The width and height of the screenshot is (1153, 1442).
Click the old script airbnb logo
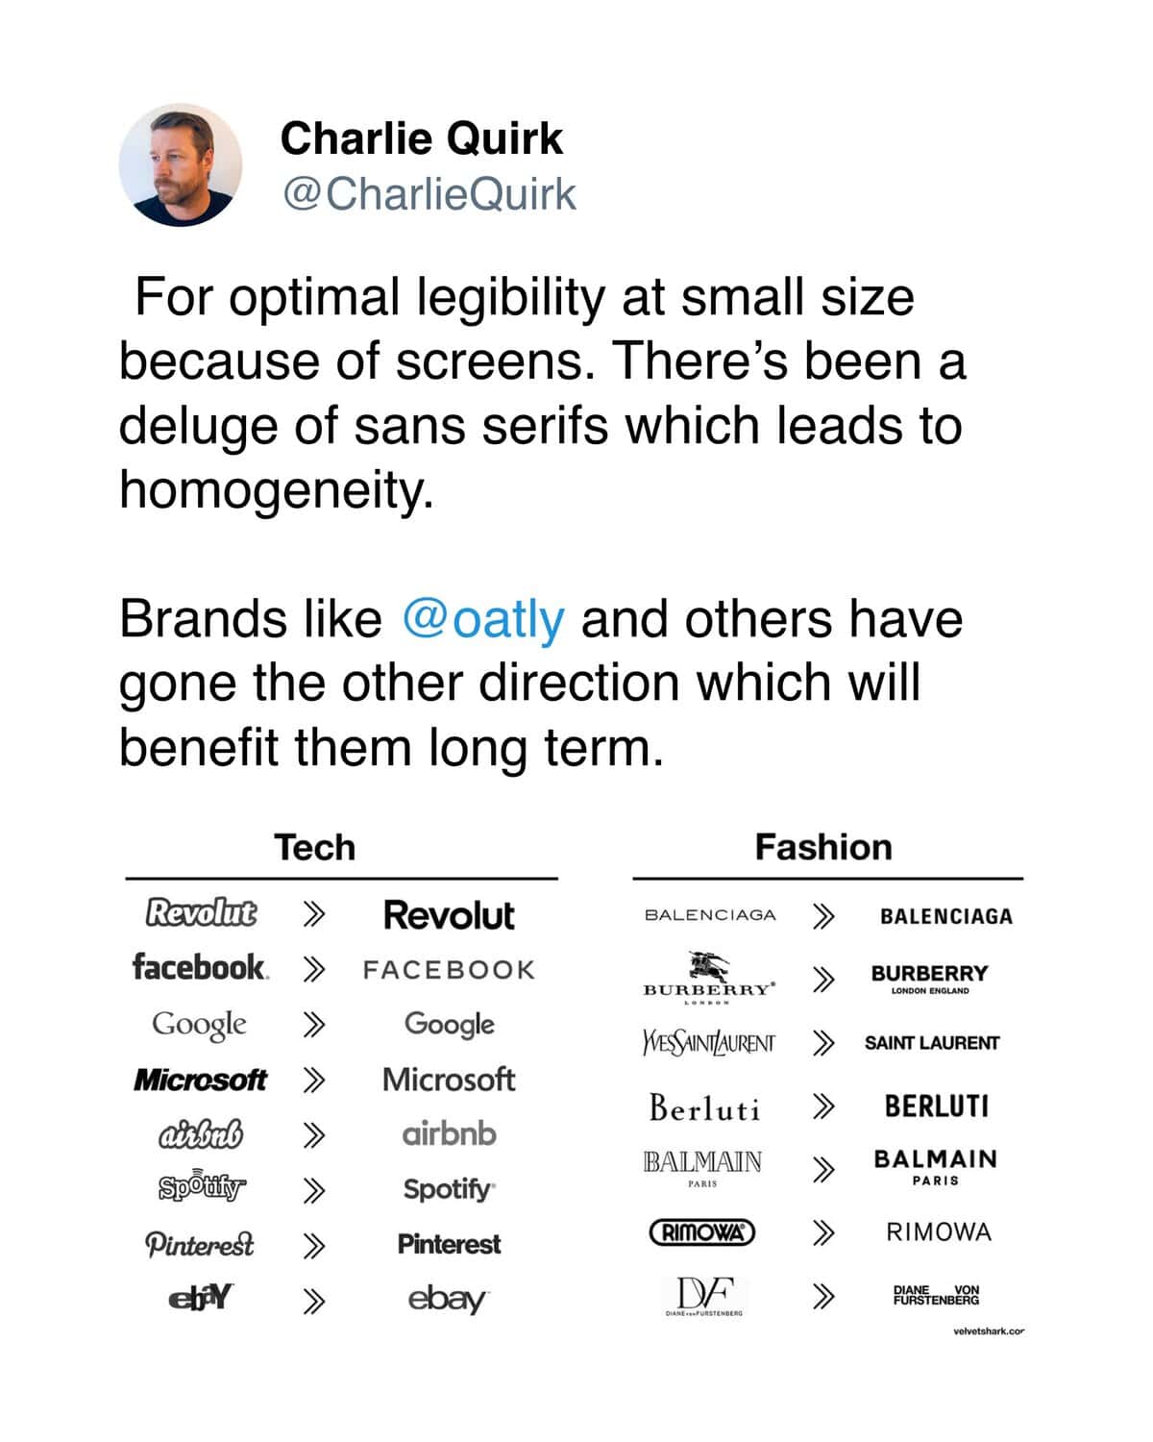(x=200, y=1134)
